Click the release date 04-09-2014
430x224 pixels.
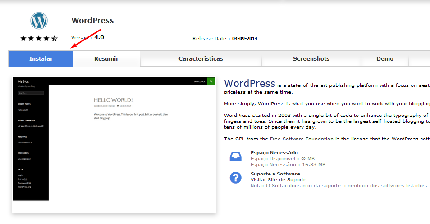[245, 39]
